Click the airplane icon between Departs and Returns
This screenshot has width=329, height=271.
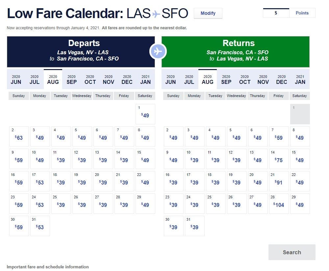[158, 52]
